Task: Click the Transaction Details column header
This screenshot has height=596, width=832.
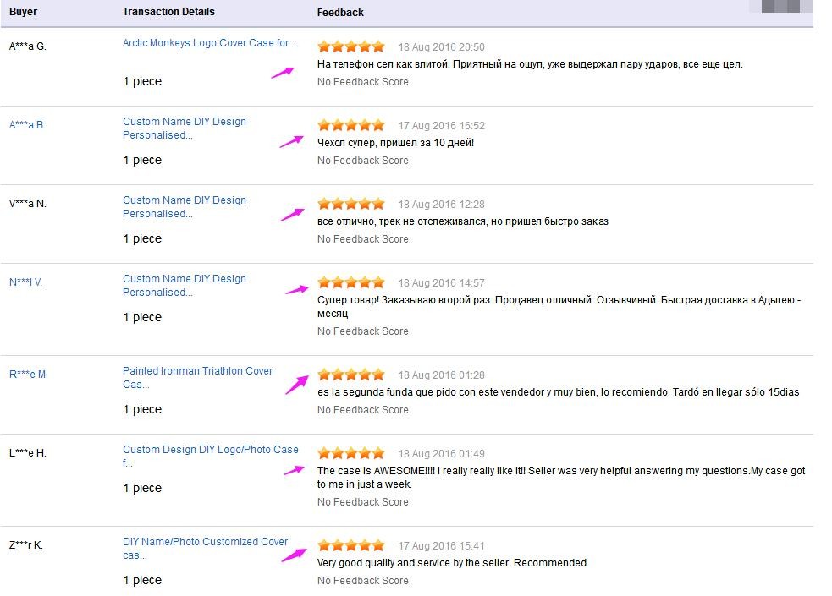Action: (168, 12)
